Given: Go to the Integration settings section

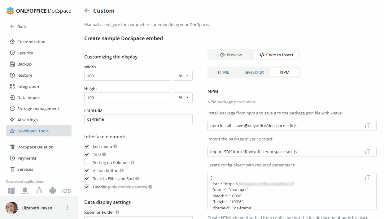Looking at the screenshot, I should point(28,86).
